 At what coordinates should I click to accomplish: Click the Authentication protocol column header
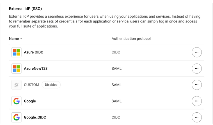click(x=131, y=39)
